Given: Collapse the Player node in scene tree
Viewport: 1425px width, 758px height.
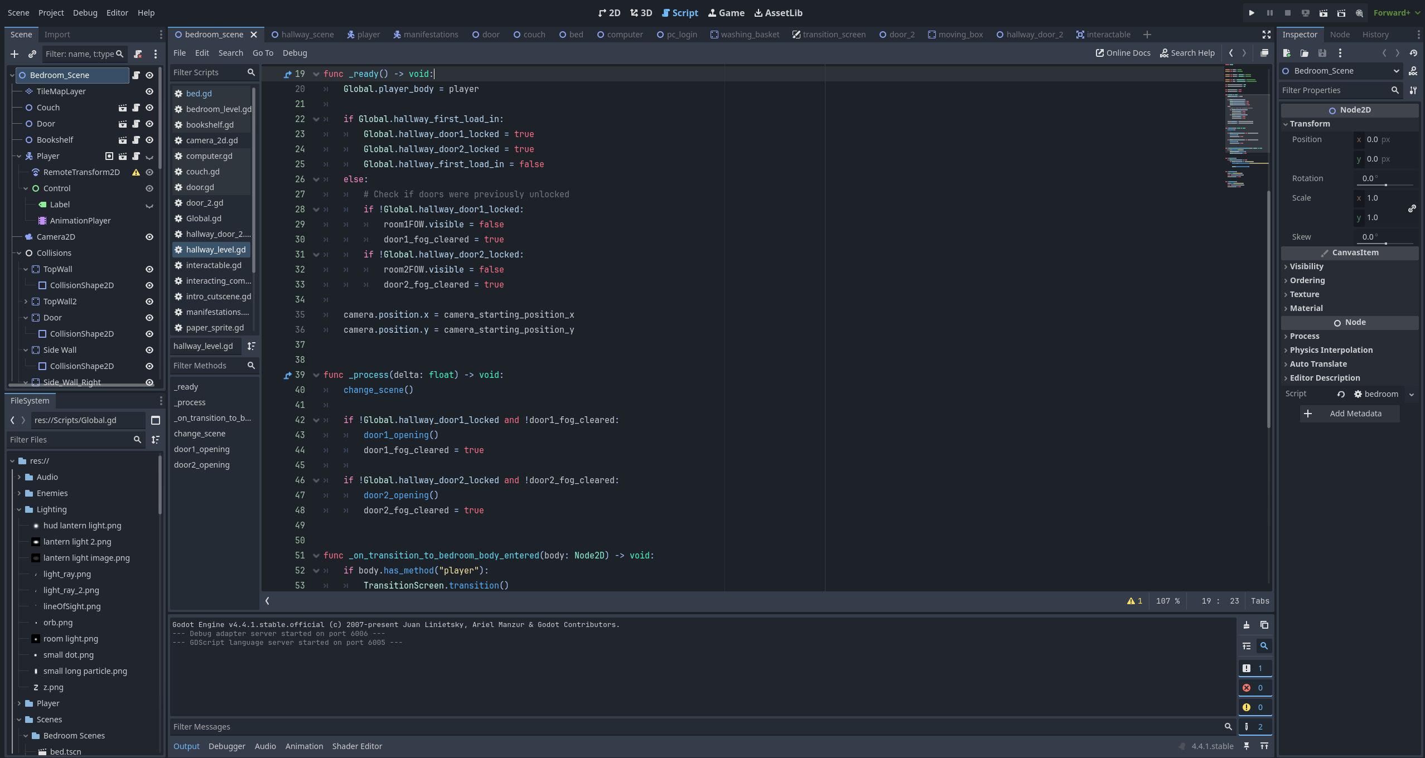Looking at the screenshot, I should (19, 156).
